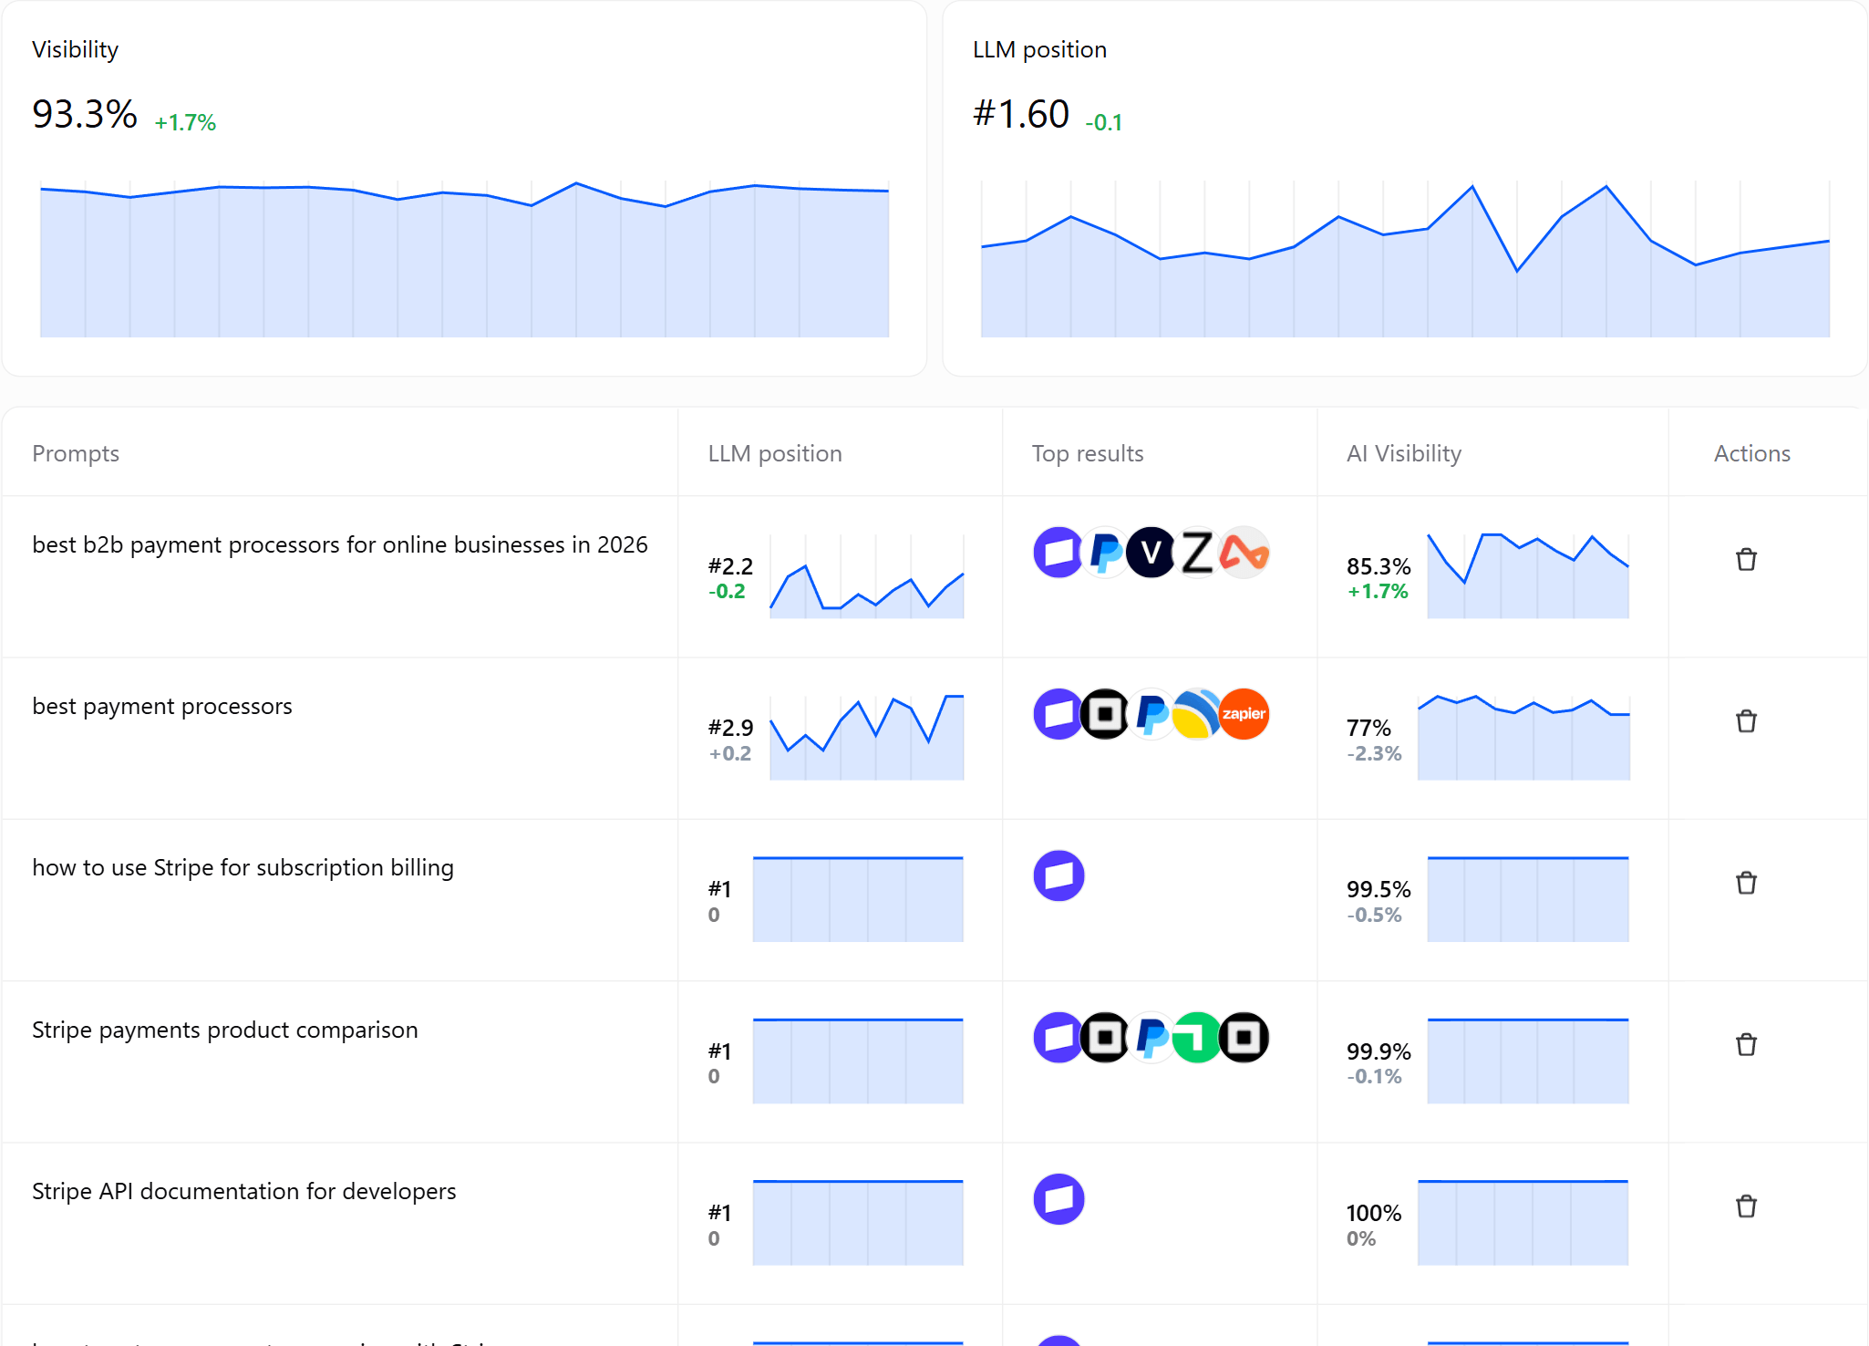
Task: Click the #1.60 LLM position value
Action: pos(1021,114)
